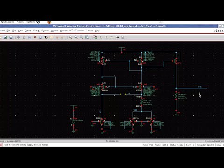This screenshot has height=168, width=224.
Task: Open the Create menu
Action: pyautogui.click(x=28, y=30)
